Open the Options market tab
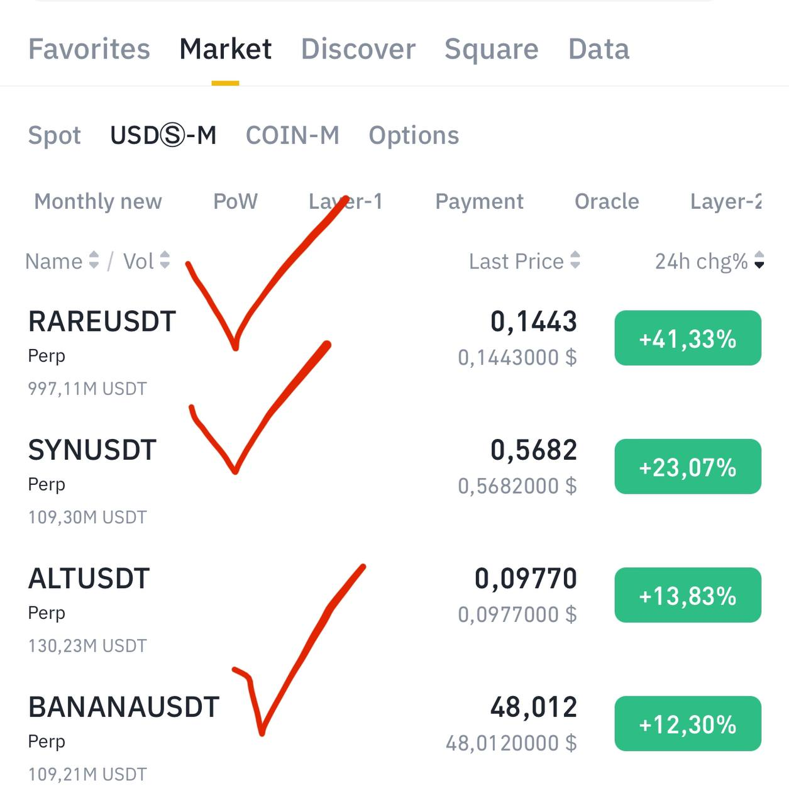The image size is (789, 805). point(414,136)
